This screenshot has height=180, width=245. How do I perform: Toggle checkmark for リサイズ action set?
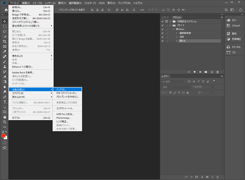click(x=163, y=25)
